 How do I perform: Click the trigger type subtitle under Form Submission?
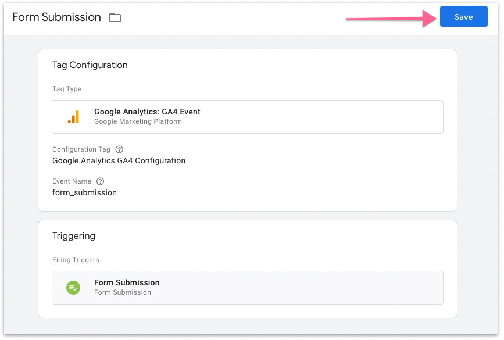pos(122,292)
